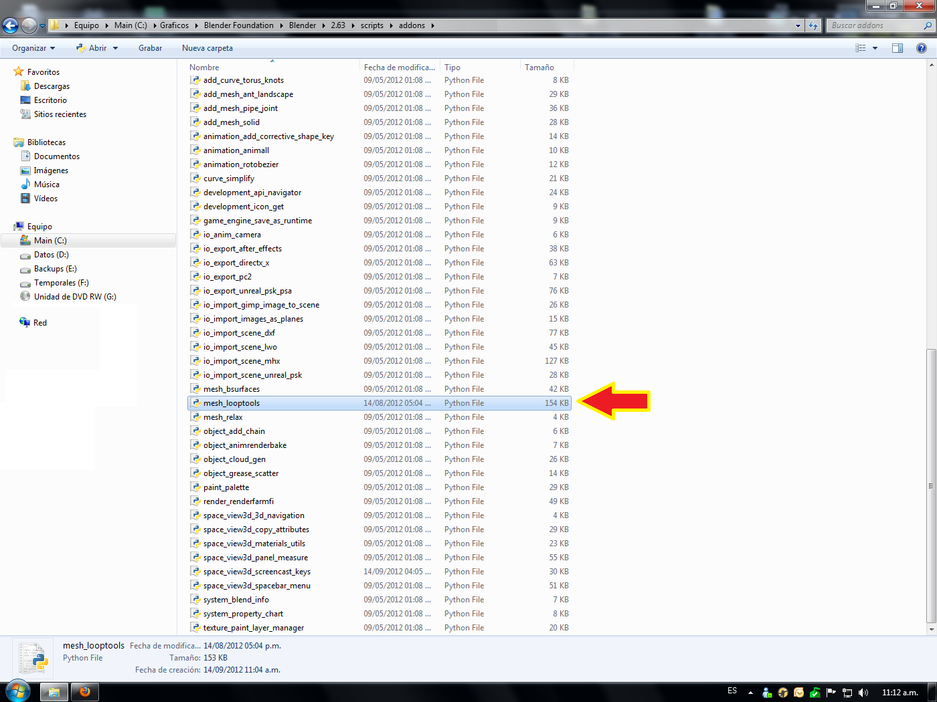Select the file named space_view3d_screencast_keys
This screenshot has width=937, height=702.
(x=379, y=572)
